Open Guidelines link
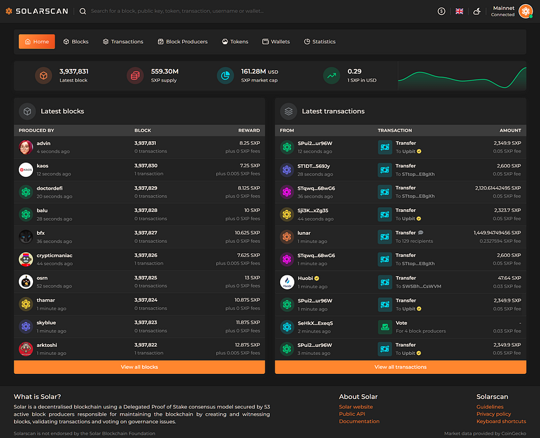 pyautogui.click(x=490, y=407)
